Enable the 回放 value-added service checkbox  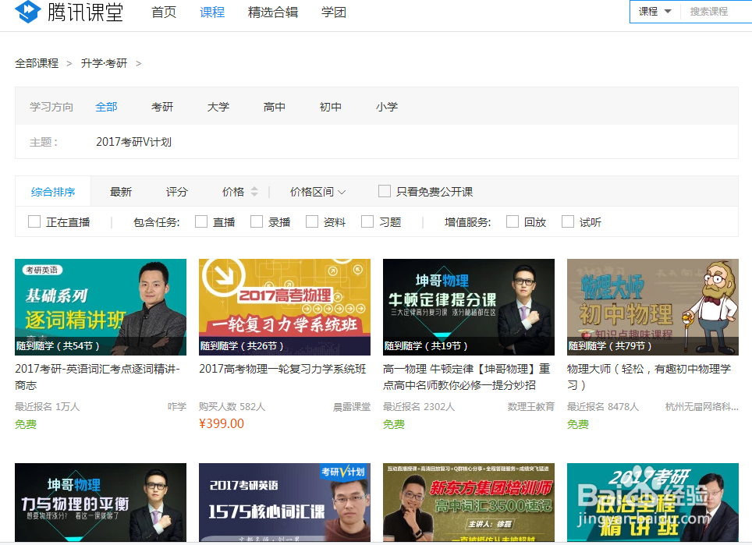(511, 221)
